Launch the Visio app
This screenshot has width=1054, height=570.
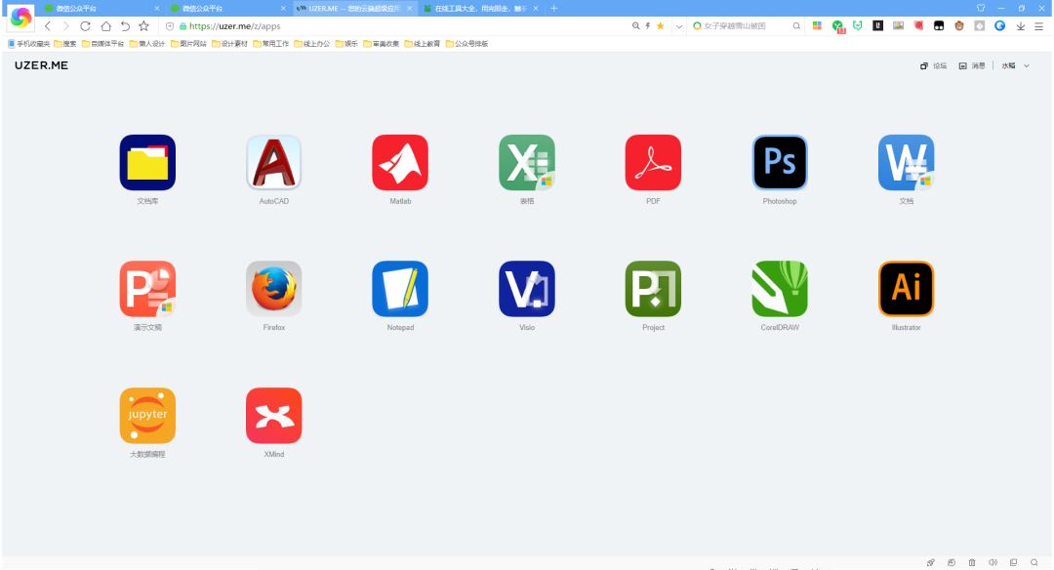[527, 289]
